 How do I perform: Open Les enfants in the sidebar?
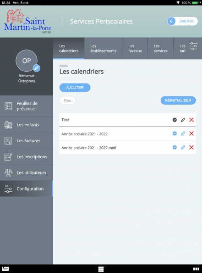27,125
